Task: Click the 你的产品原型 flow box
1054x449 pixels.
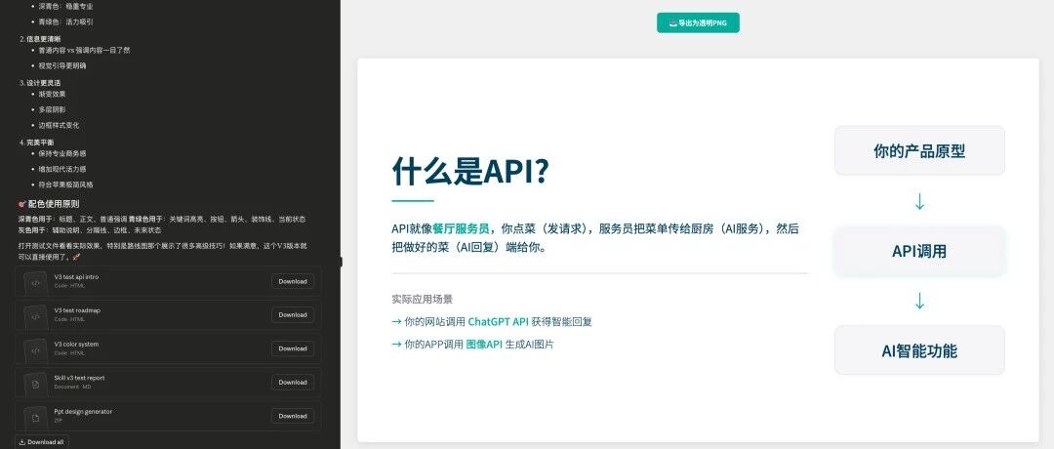Action: coord(919,150)
